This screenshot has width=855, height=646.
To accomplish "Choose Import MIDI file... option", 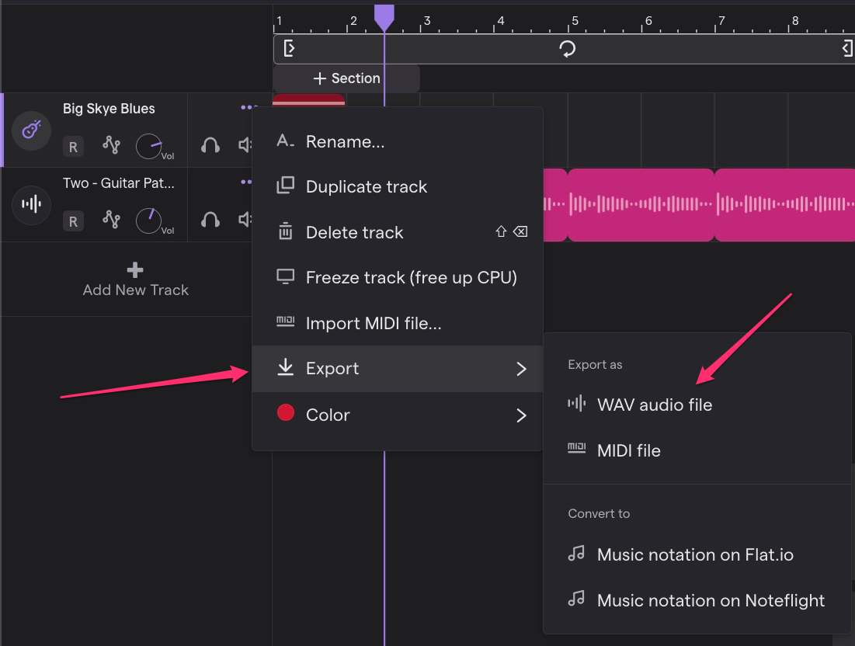I will point(397,324).
